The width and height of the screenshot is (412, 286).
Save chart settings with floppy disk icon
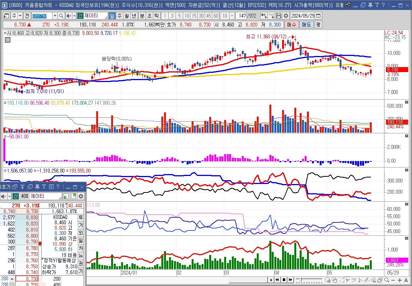point(279,16)
